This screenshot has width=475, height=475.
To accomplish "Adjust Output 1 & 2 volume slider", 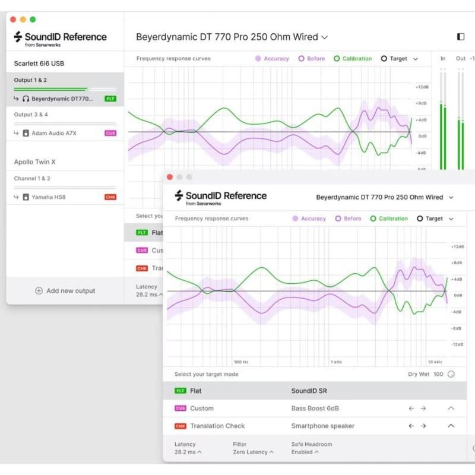I will coord(65,89).
